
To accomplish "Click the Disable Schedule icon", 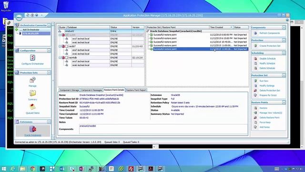I will coord(255,58).
